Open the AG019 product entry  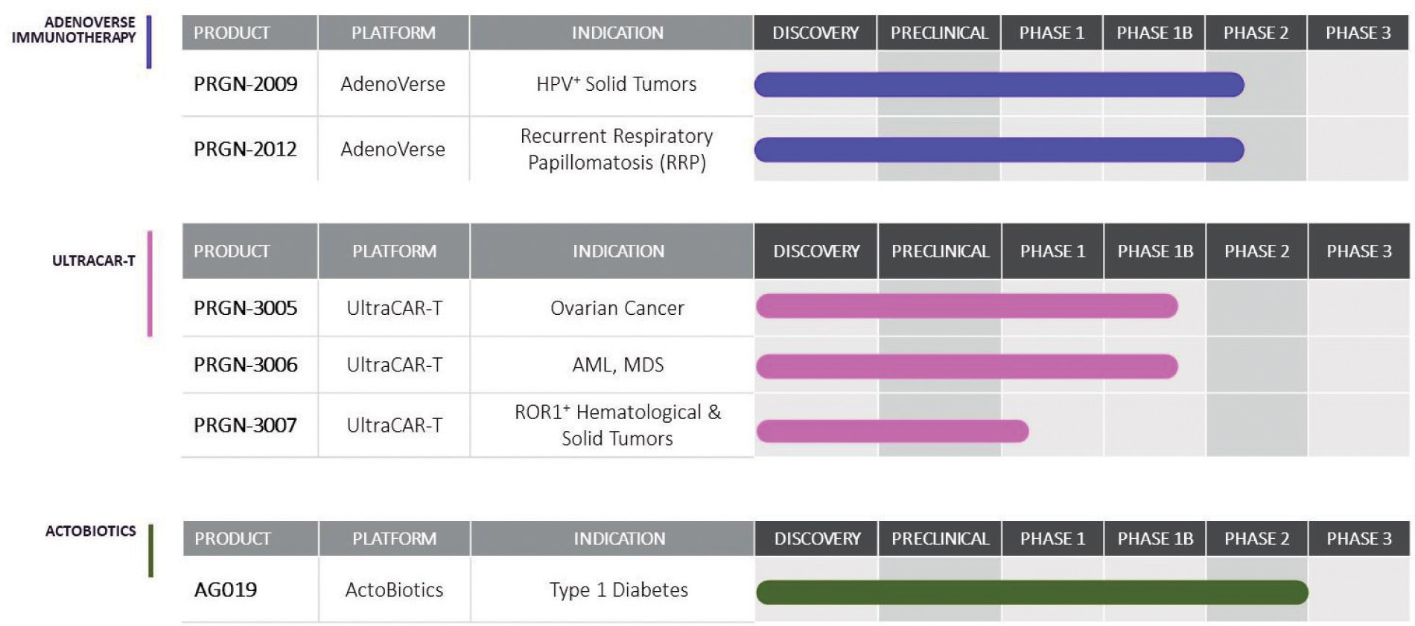226,590
